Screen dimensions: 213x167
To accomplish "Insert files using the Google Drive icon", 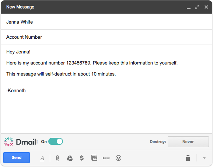I will (x=70, y=158).
